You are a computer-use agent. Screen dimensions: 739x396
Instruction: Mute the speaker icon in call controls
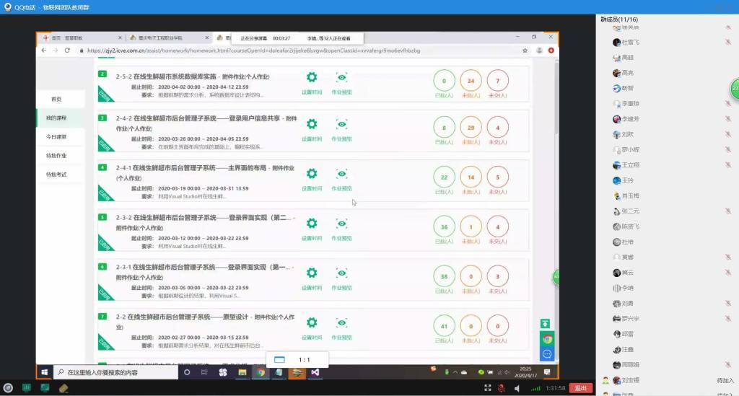(517, 388)
